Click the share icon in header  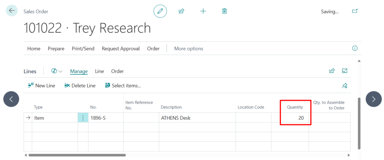[x=181, y=11]
